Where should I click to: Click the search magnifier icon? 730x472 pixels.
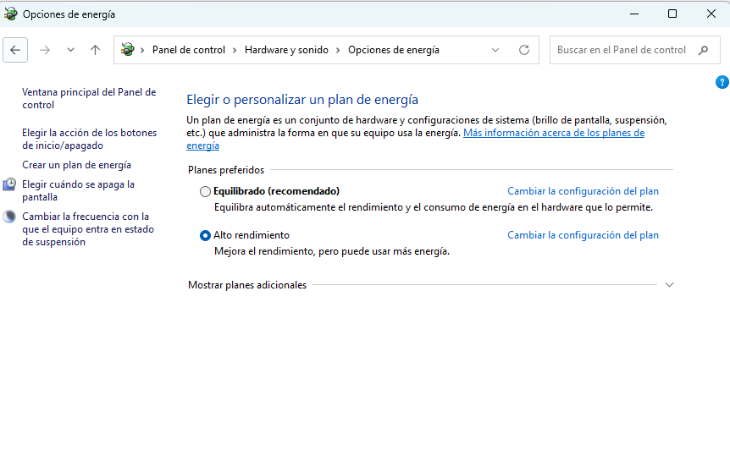[703, 50]
